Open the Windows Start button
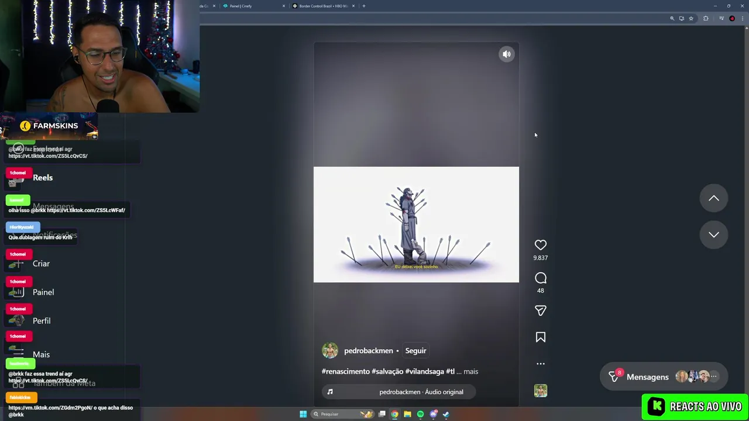 pos(303,414)
